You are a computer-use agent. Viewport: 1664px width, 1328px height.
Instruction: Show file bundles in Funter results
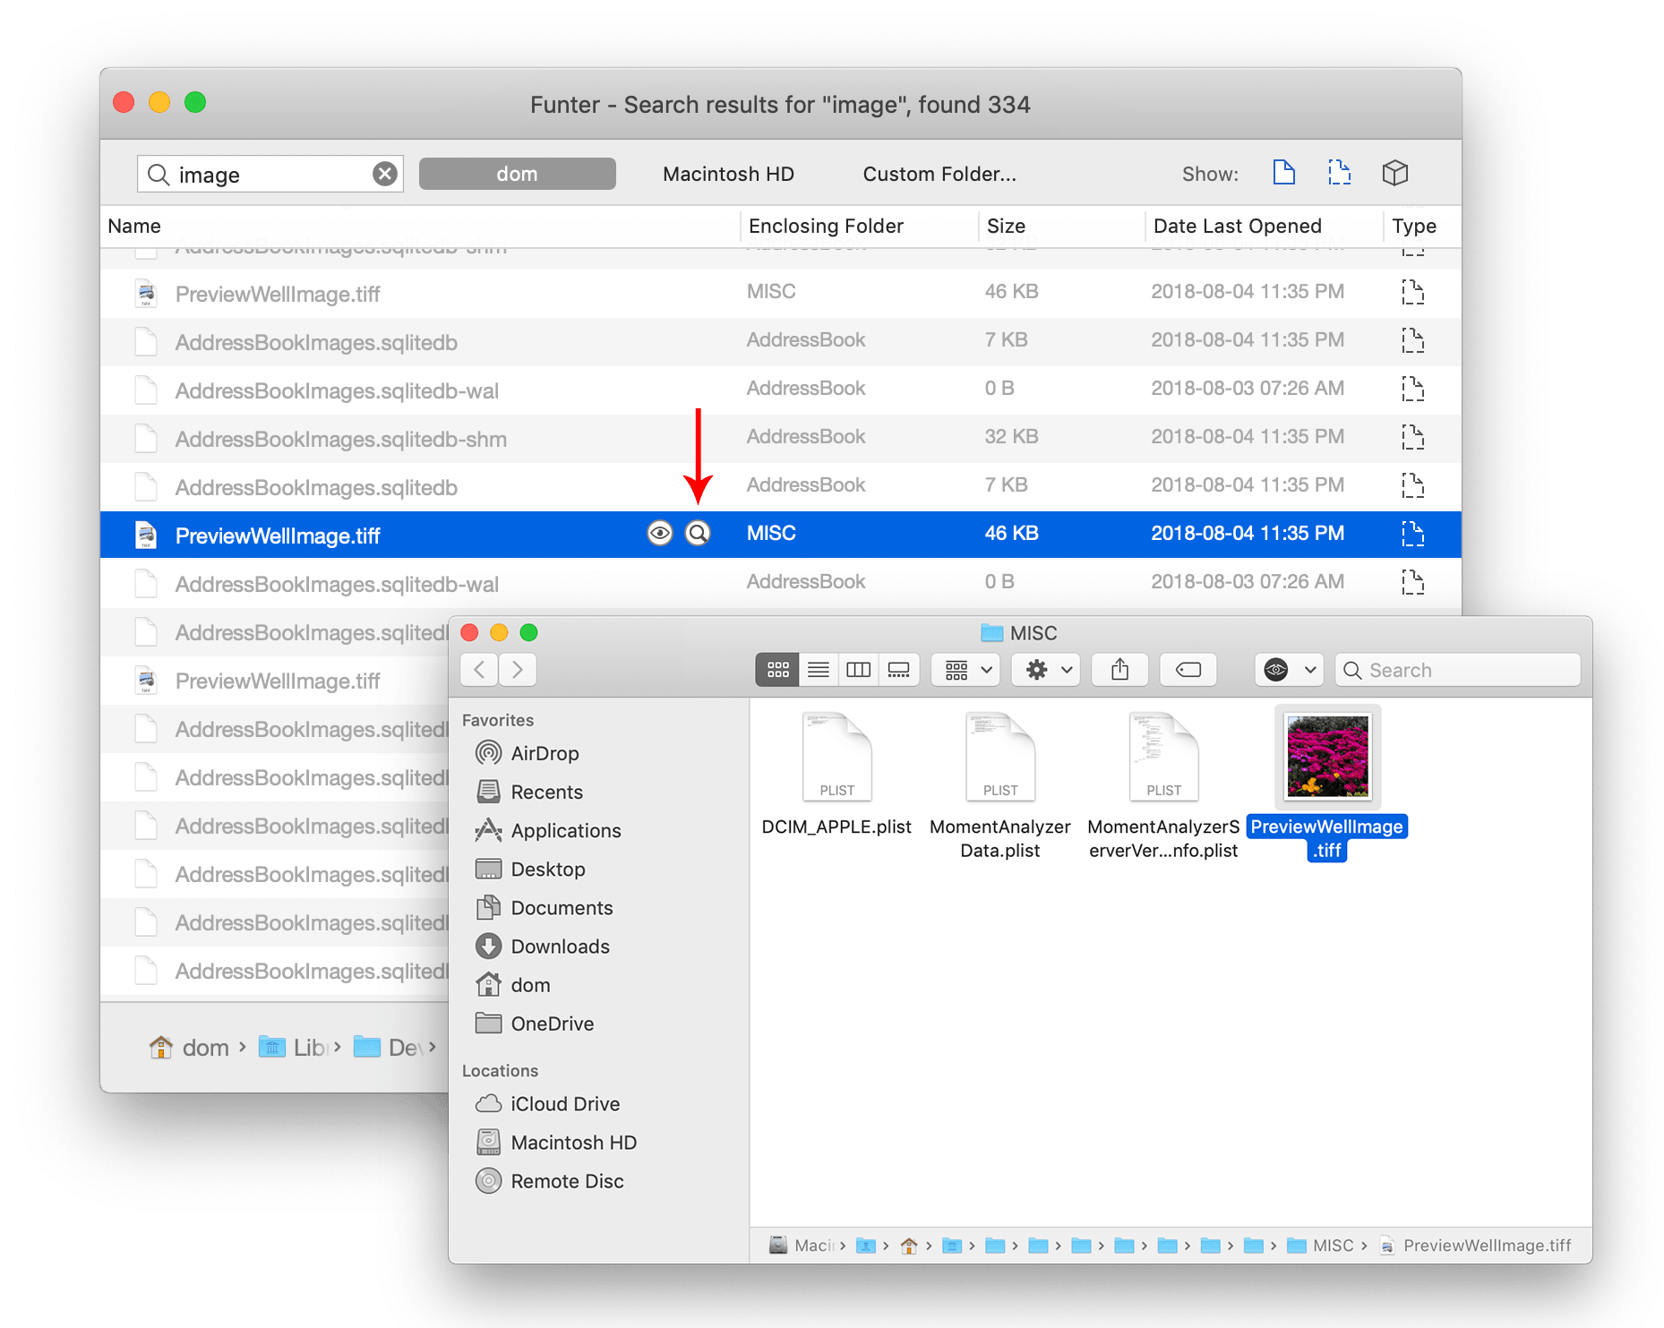(x=1395, y=173)
